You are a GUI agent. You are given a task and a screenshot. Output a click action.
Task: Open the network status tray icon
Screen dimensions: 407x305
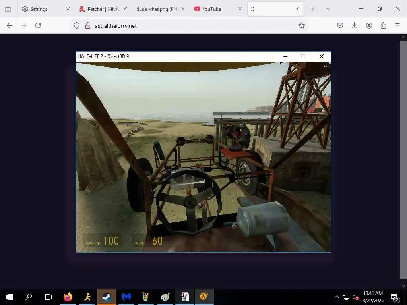[346, 297]
